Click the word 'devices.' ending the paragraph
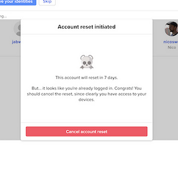 pyautogui.click(x=87, y=99)
